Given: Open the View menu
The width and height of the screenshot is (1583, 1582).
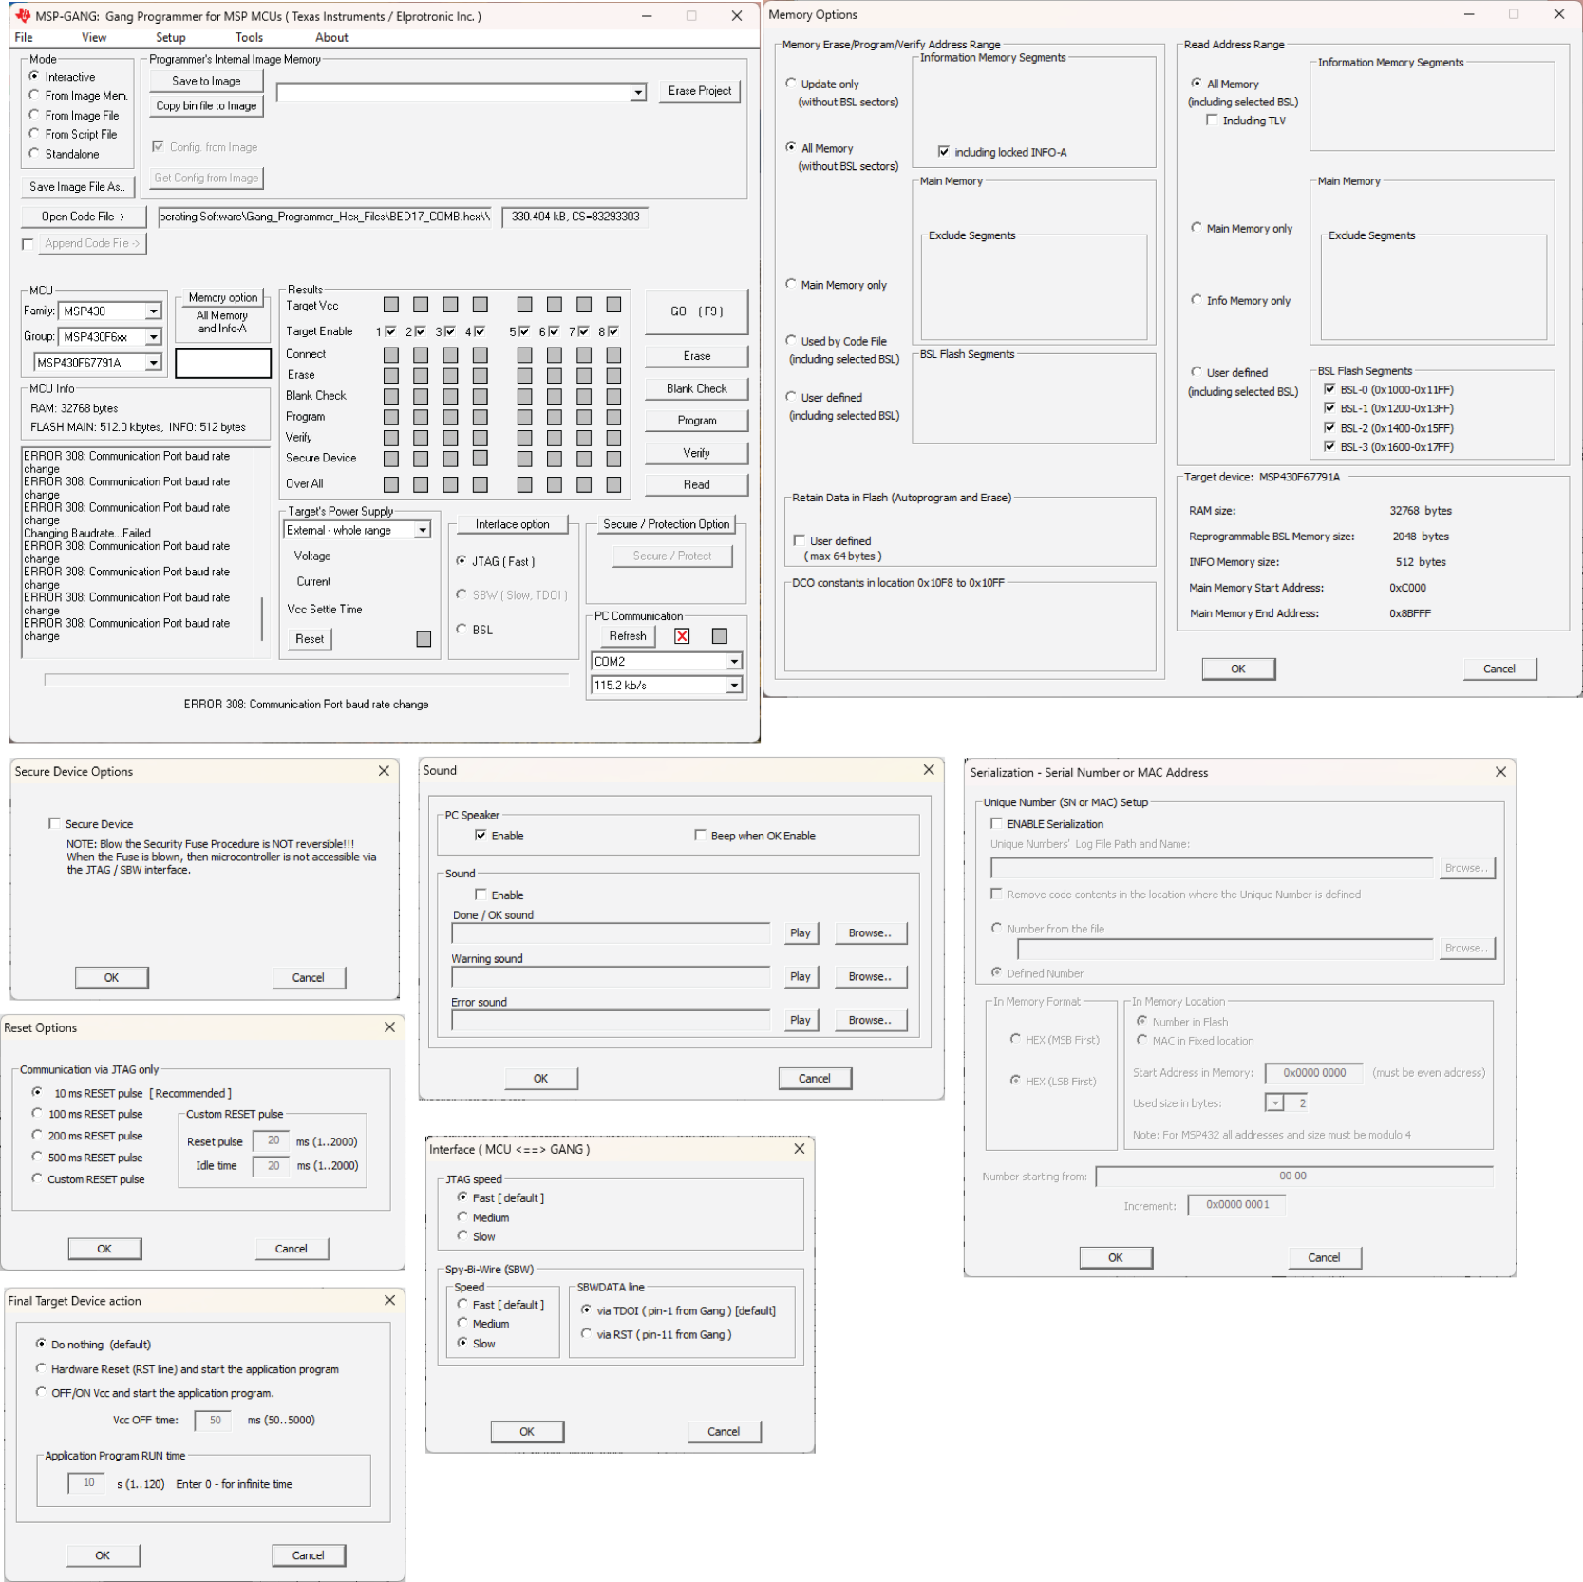Looking at the screenshot, I should tap(94, 38).
